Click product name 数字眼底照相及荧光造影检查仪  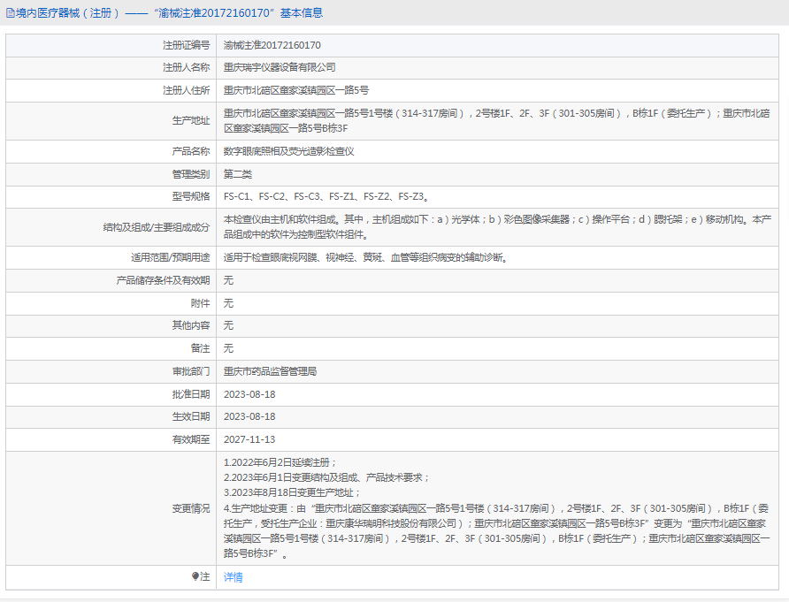click(289, 151)
